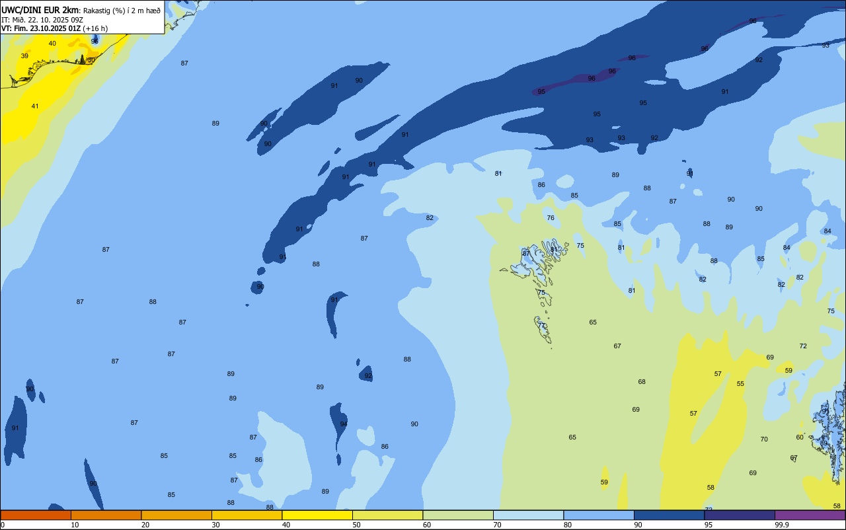
Task: Click the humidity value 94 in the dark blue streak
Action: (x=344, y=424)
